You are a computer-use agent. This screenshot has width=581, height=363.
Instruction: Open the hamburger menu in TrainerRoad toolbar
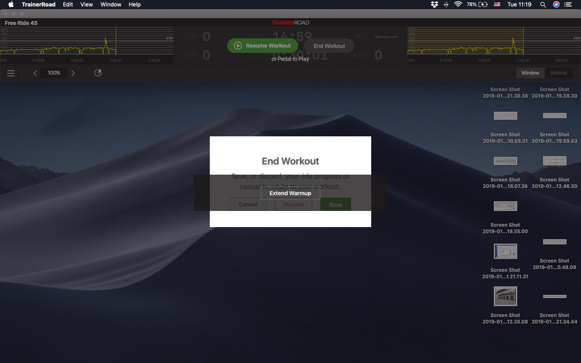click(x=11, y=73)
